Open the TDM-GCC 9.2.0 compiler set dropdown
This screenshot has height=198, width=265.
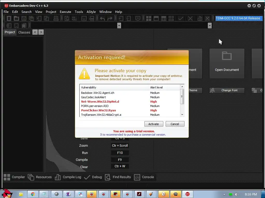(x=239, y=18)
